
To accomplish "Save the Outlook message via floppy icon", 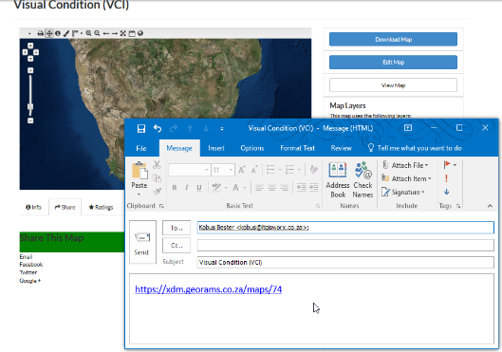I will (x=141, y=129).
